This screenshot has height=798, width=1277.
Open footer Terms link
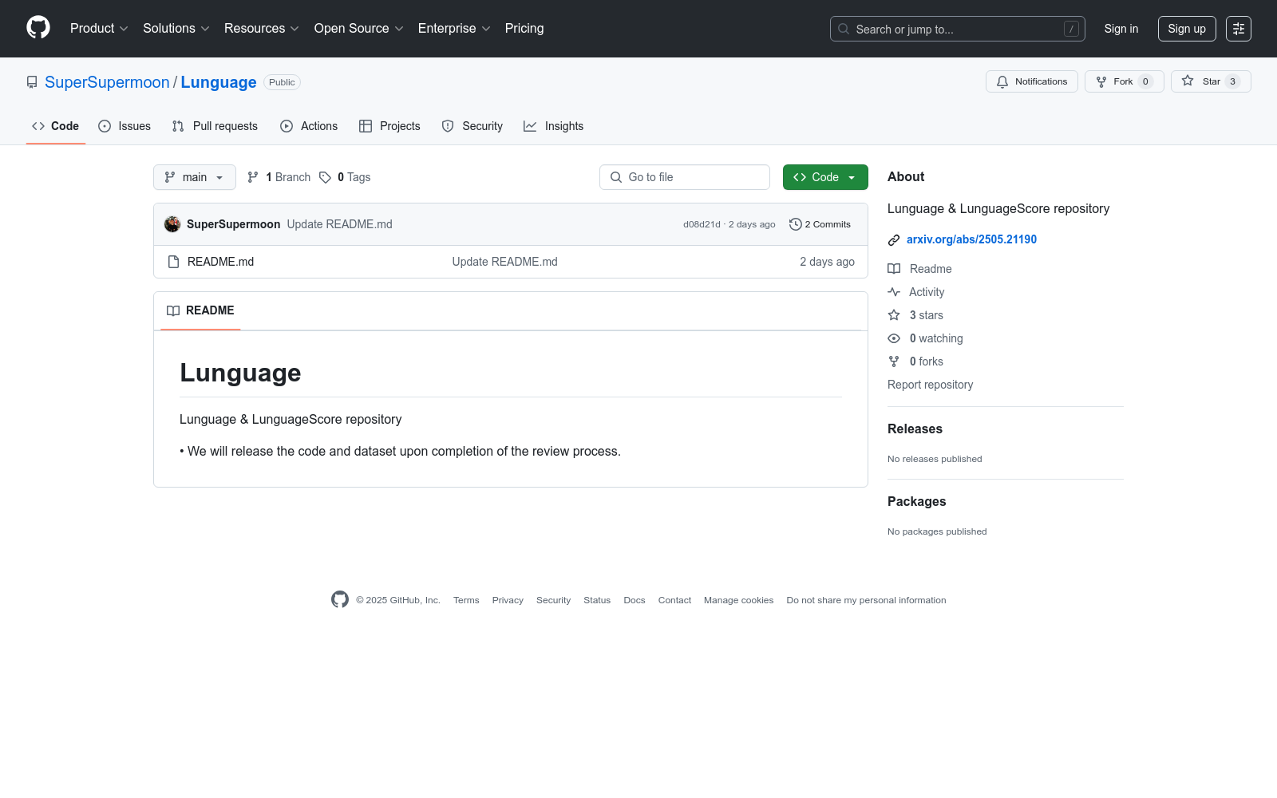pos(466,600)
